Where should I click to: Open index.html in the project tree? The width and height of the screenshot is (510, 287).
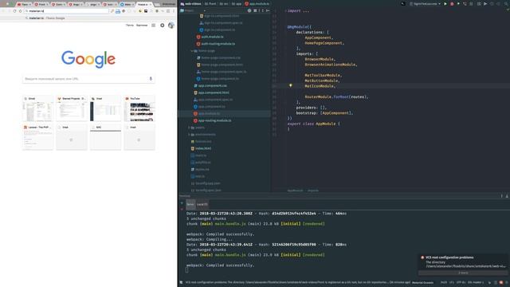(203, 148)
